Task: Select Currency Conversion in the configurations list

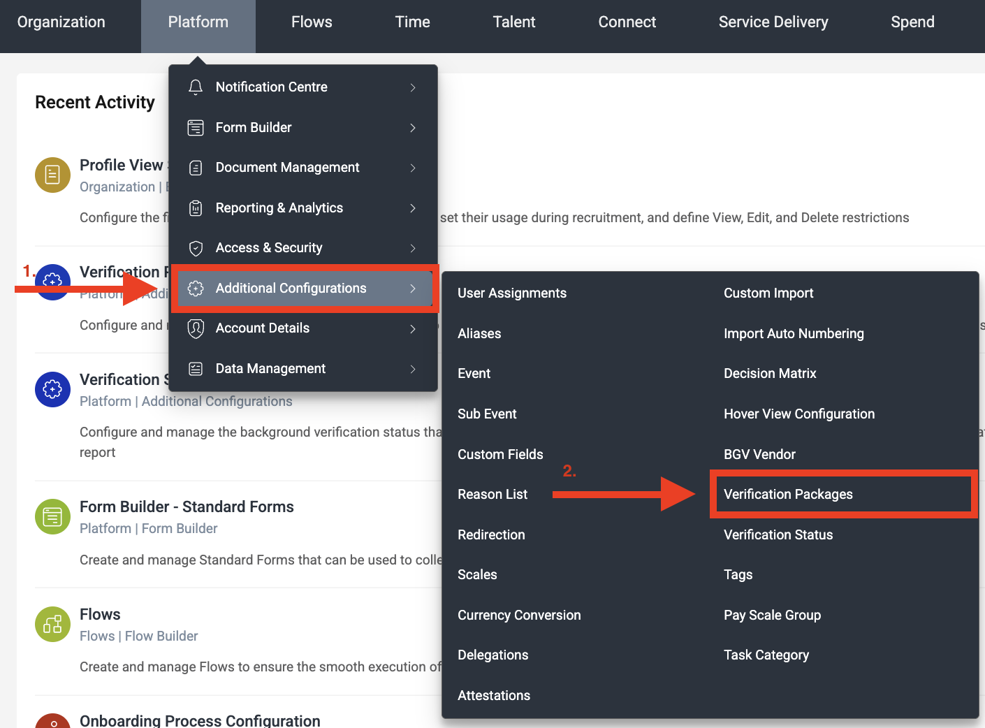Action: [519, 616]
